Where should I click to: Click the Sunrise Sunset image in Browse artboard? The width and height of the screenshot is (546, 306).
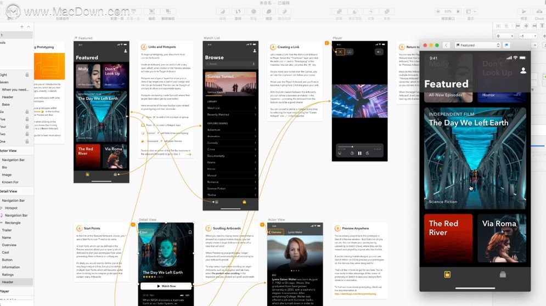pos(230,83)
